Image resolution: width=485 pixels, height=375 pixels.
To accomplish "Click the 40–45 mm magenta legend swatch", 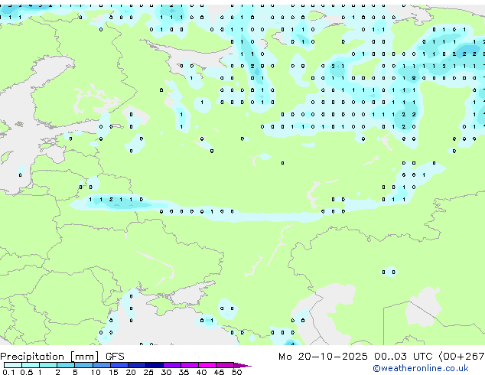I will (207, 365).
